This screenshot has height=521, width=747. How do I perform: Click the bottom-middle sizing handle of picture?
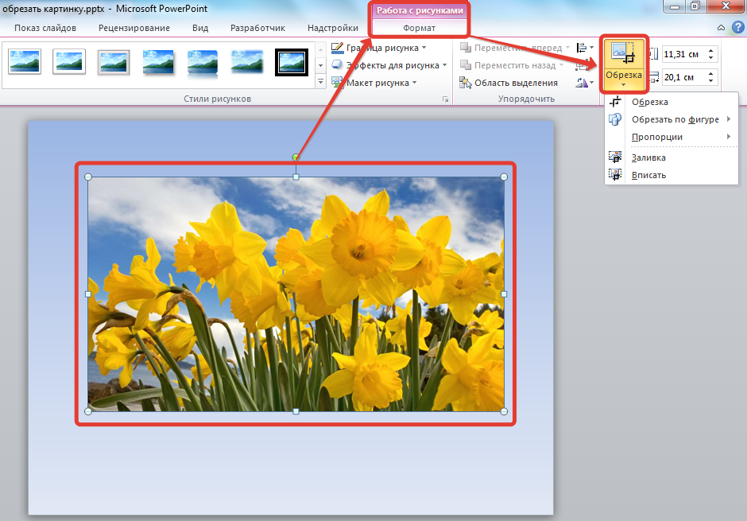tap(296, 411)
